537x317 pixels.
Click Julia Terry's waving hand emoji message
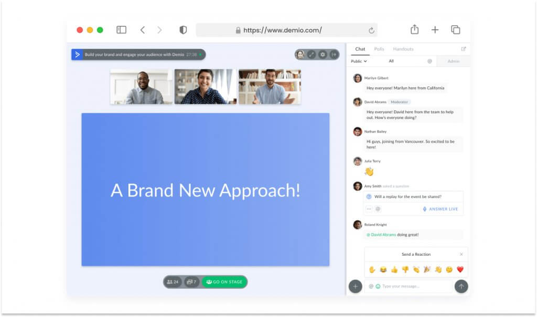click(369, 171)
